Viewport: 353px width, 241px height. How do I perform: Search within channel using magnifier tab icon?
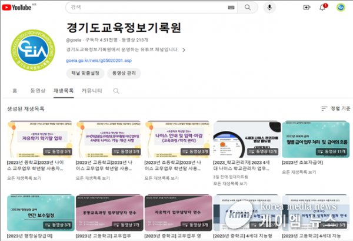coord(116,91)
